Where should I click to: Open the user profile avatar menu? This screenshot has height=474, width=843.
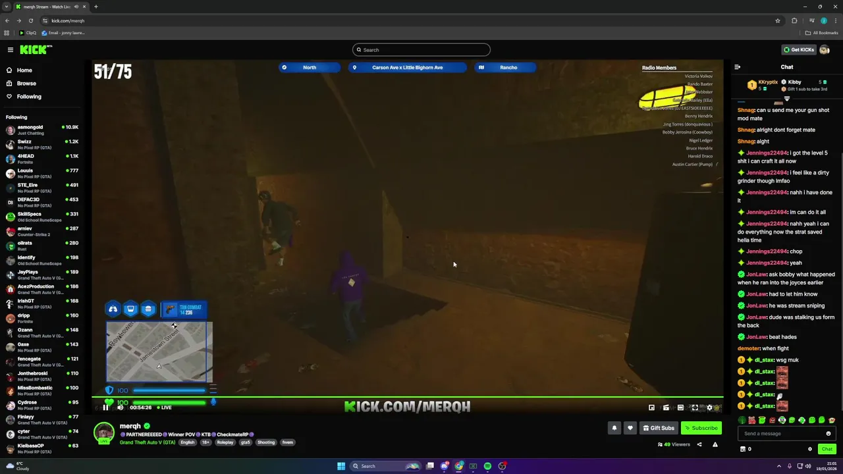pyautogui.click(x=825, y=49)
